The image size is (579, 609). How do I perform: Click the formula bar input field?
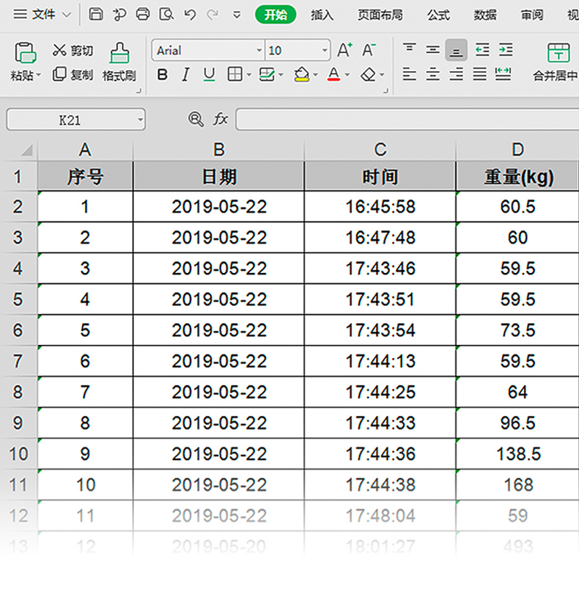407,120
